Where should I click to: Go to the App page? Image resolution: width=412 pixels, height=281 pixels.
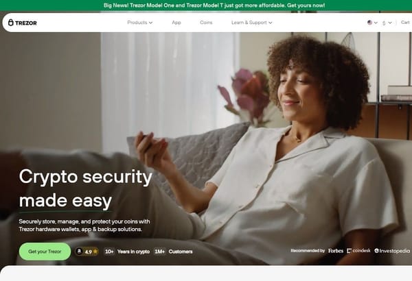coord(176,23)
